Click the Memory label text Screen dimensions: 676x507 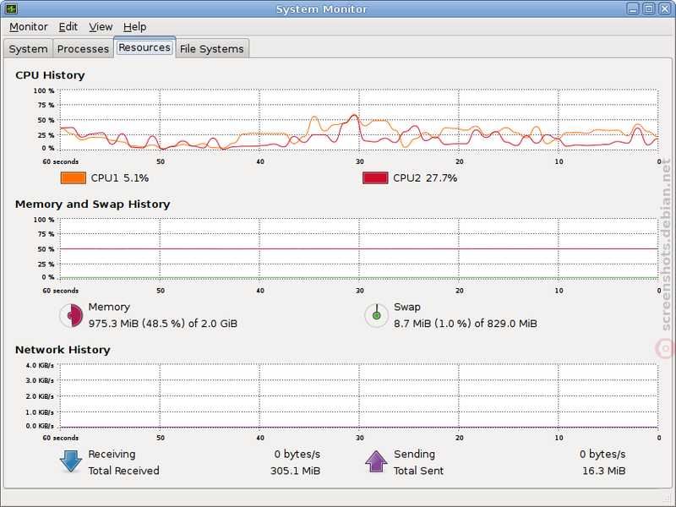pyautogui.click(x=109, y=307)
